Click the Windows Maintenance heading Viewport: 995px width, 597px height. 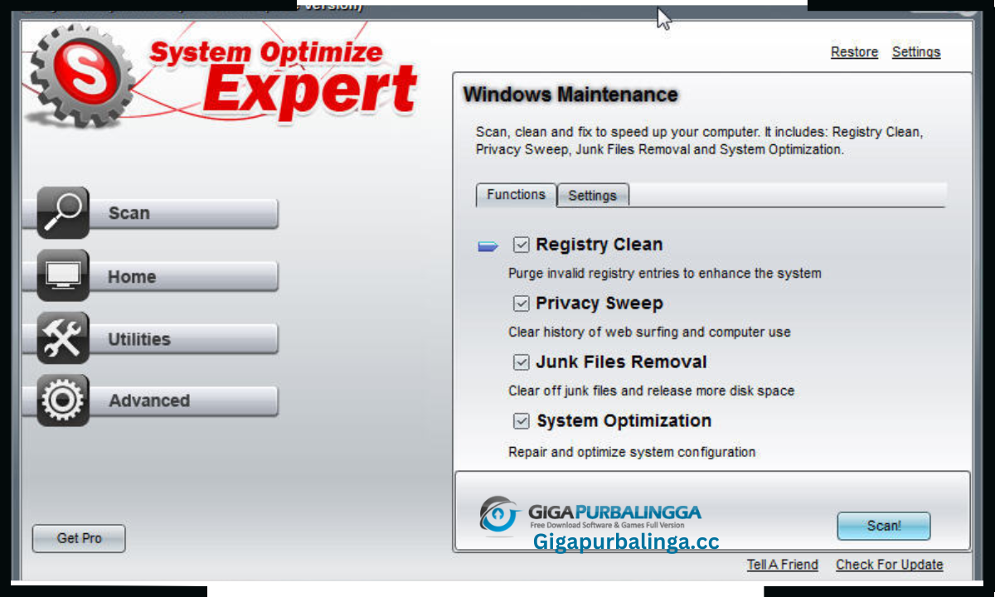[570, 95]
